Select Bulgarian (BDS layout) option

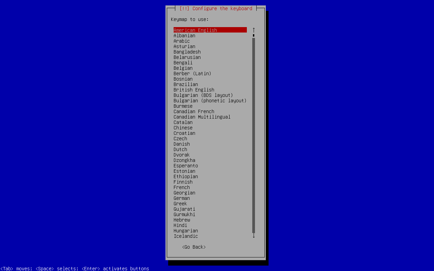tap(203, 95)
